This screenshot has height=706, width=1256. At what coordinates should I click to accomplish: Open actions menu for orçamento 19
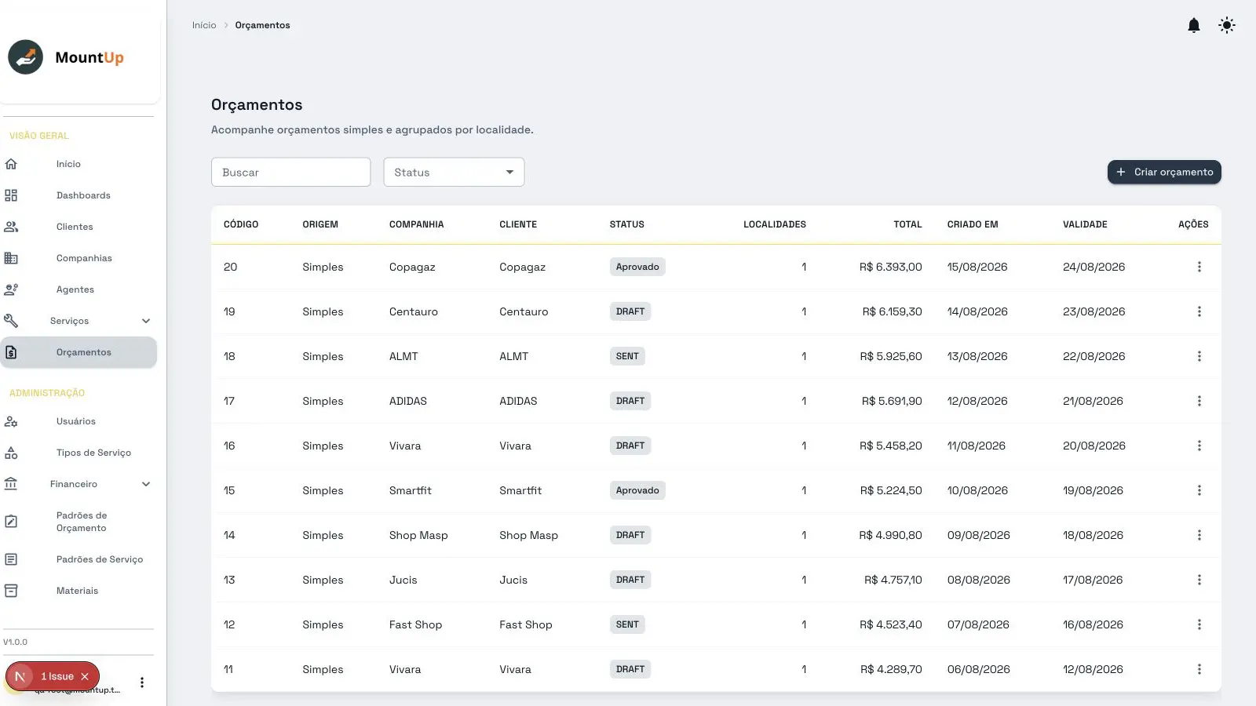tap(1199, 311)
